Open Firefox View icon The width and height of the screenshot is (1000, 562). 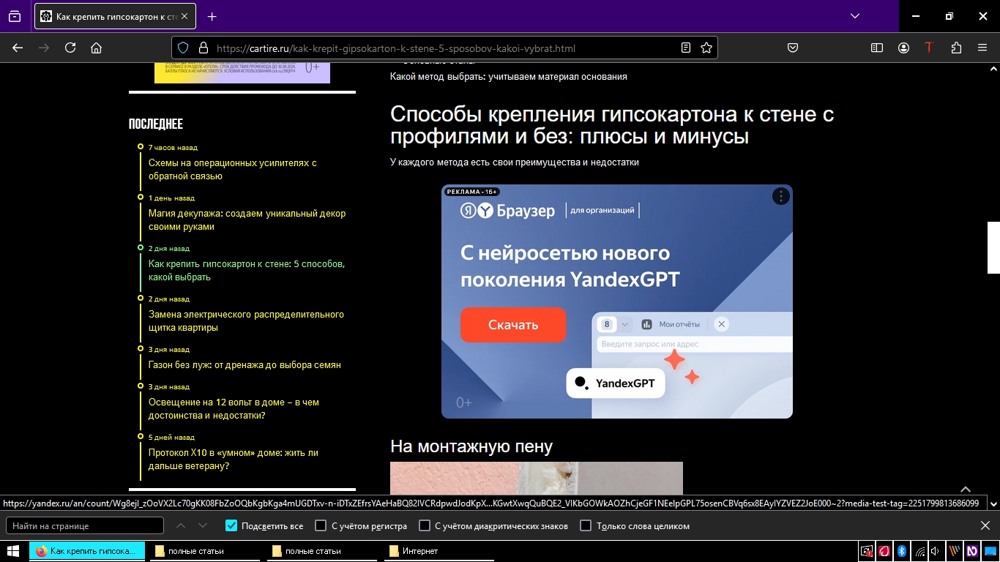pyautogui.click(x=15, y=16)
